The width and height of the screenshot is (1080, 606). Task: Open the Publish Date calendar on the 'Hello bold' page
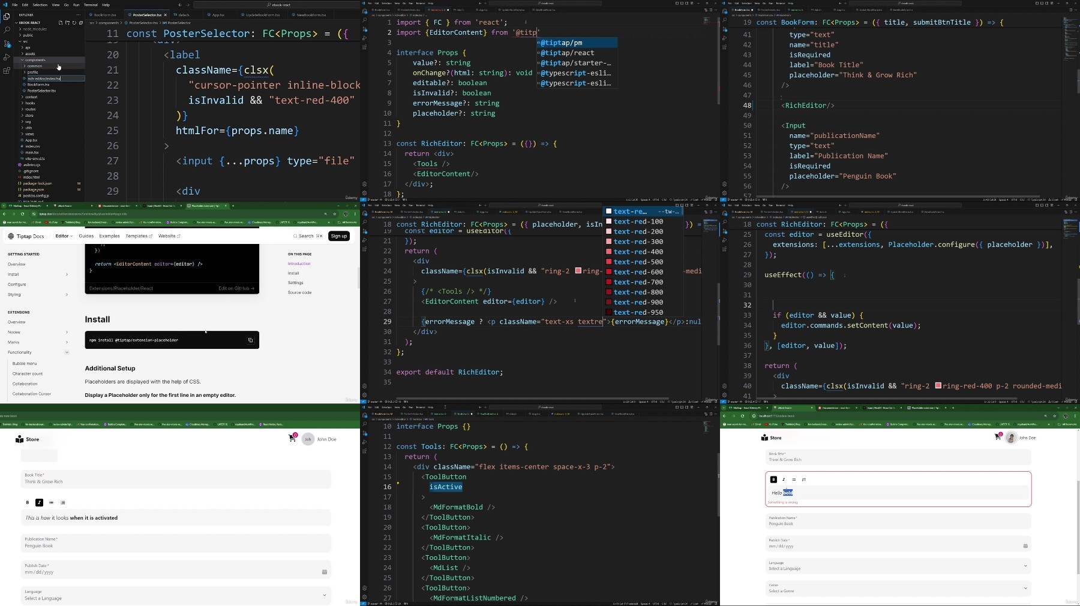click(1025, 546)
